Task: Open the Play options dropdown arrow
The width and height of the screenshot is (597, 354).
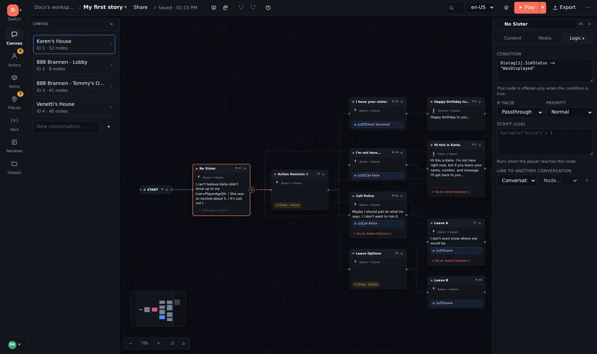Action: click(543, 7)
